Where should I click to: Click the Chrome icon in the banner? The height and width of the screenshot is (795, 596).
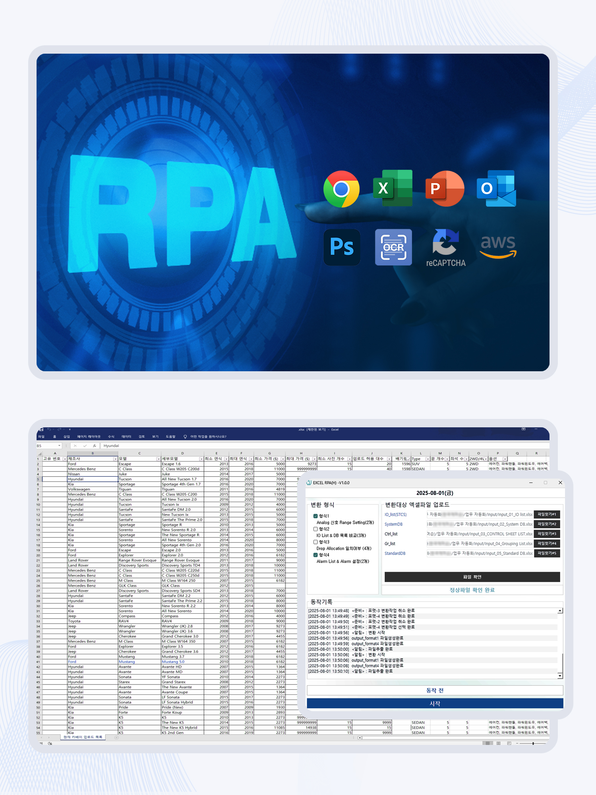tap(341, 189)
